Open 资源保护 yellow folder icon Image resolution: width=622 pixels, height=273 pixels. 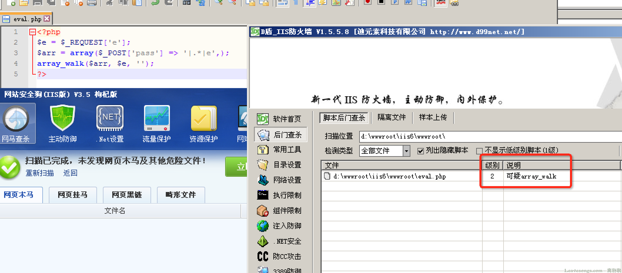204,118
